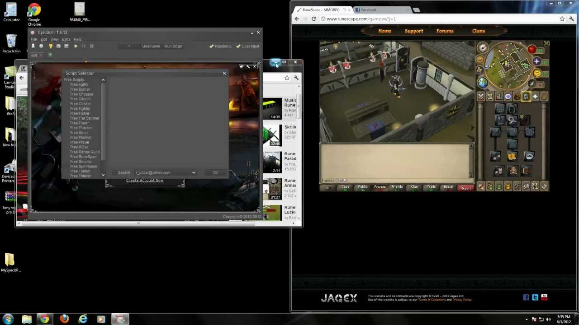The width and height of the screenshot is (579, 325).
Task: Click the green Play button in EpicBot toolbar
Action: [x=76, y=46]
